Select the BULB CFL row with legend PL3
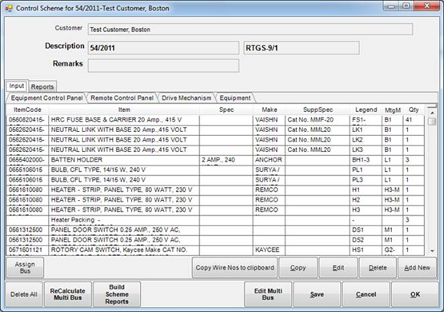Screen dimensions: 444x312 pos(215,180)
